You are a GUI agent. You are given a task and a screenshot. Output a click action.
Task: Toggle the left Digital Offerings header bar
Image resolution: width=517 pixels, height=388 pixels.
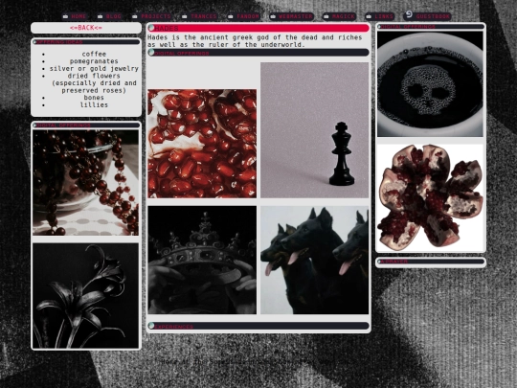click(x=86, y=126)
